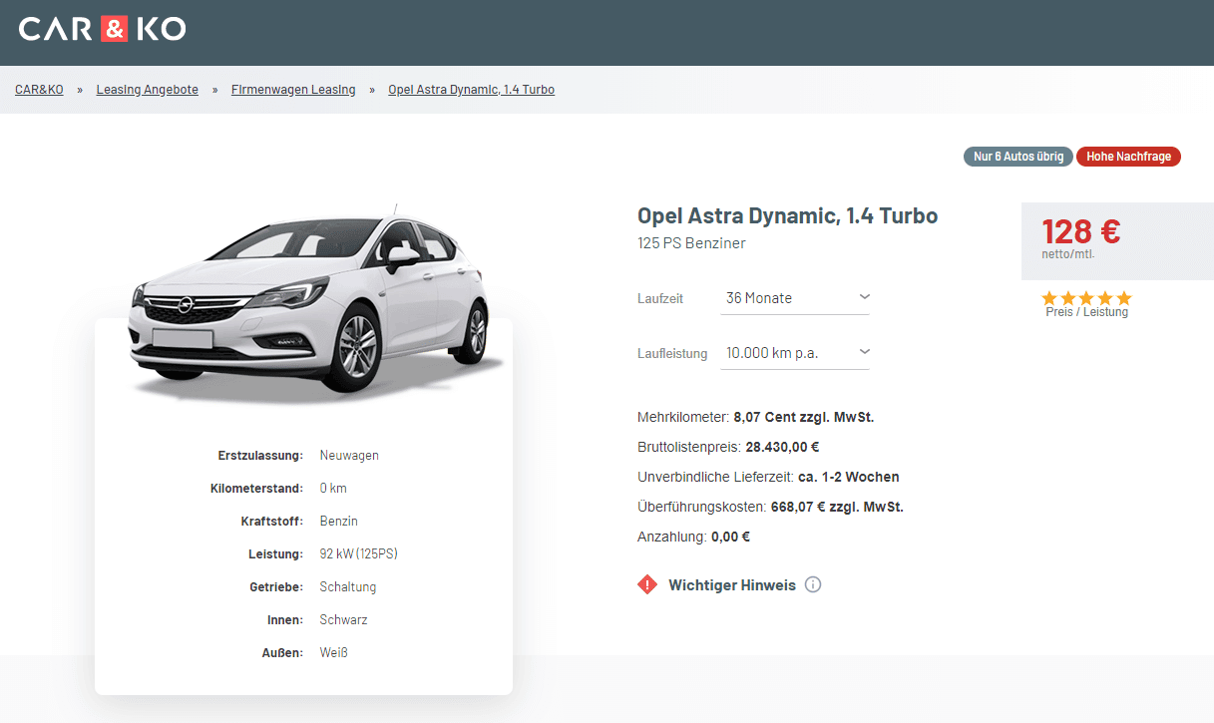Click the Nur 6 Autos übrig badge
Image resolution: width=1214 pixels, height=723 pixels.
point(1018,157)
